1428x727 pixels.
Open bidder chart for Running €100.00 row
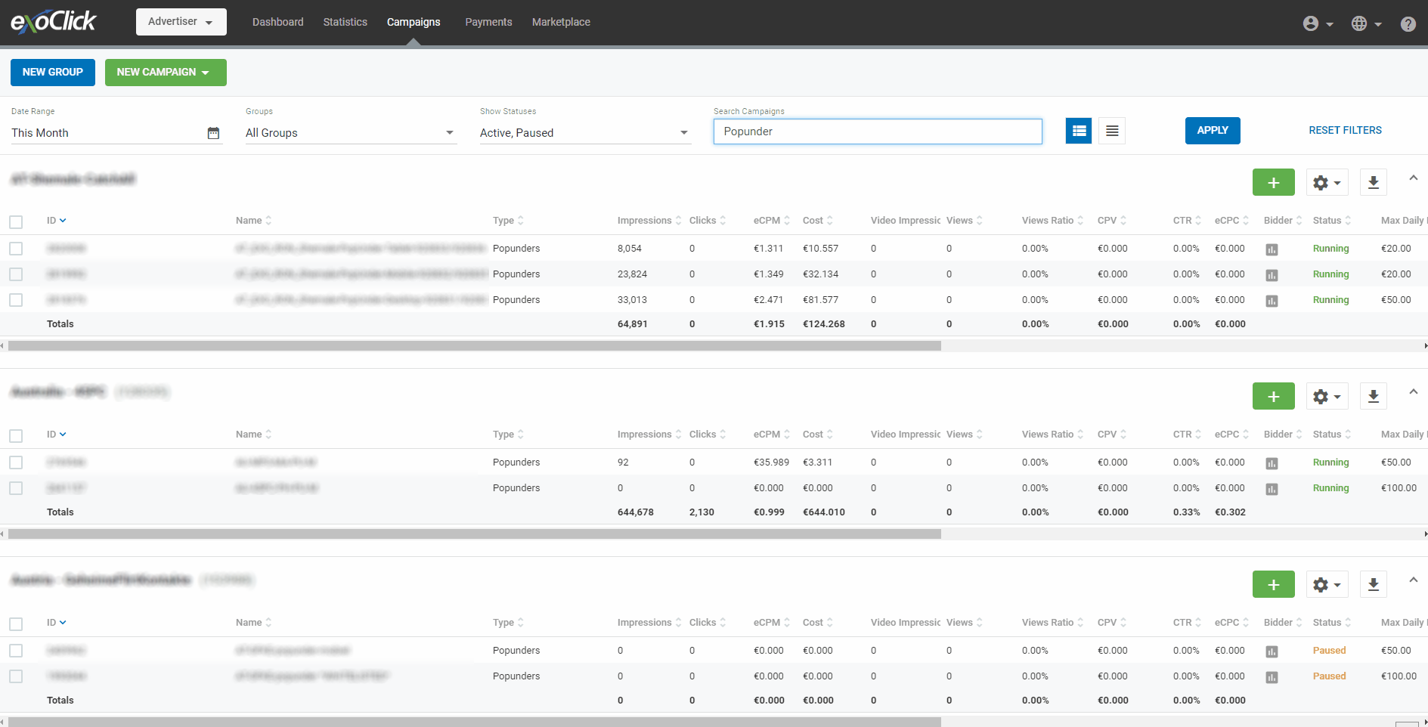(1272, 489)
